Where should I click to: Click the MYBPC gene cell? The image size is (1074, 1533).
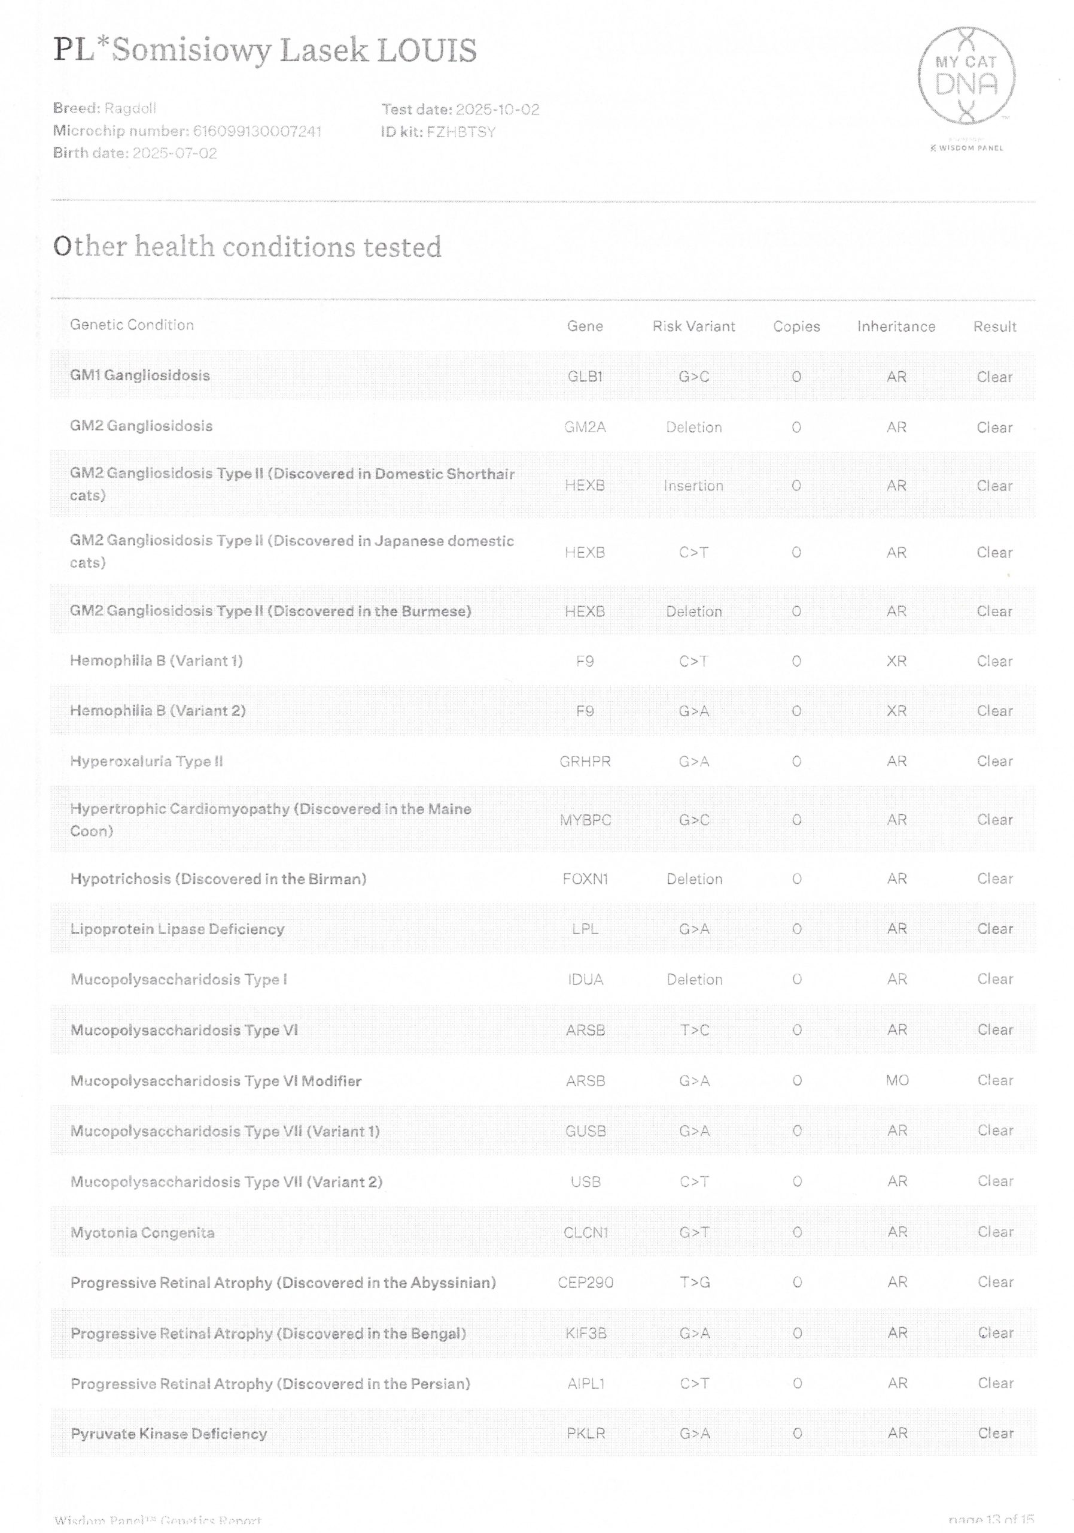point(585,819)
